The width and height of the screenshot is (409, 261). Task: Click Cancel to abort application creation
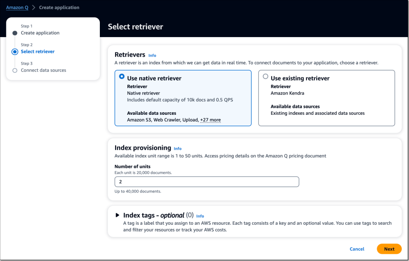357,249
